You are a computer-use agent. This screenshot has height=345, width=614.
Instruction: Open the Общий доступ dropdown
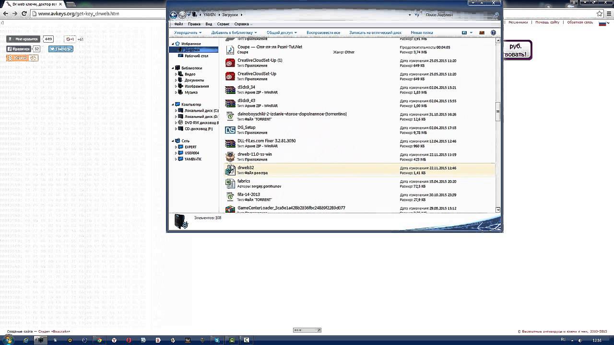[282, 33]
